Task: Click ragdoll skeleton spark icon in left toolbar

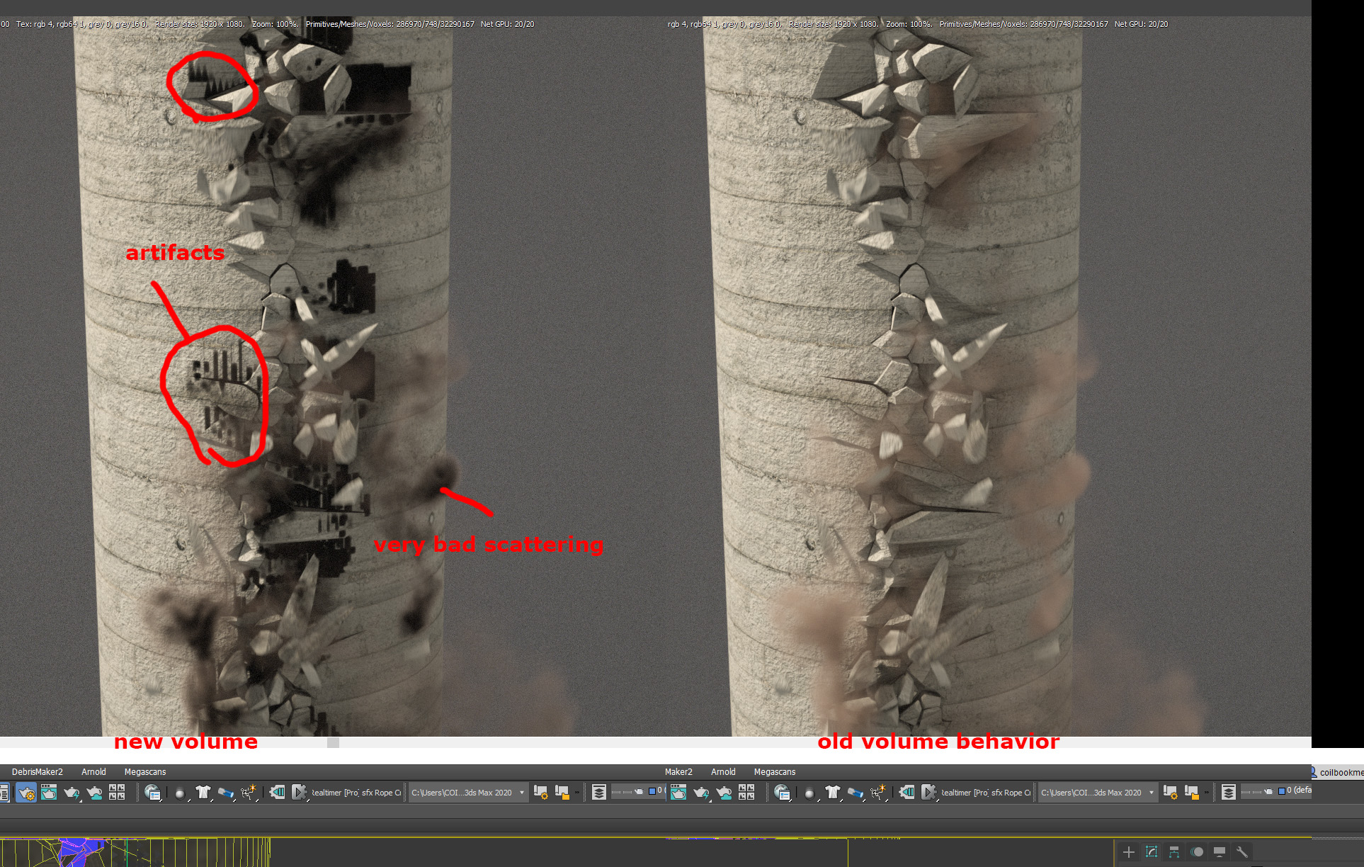Action: click(x=249, y=793)
